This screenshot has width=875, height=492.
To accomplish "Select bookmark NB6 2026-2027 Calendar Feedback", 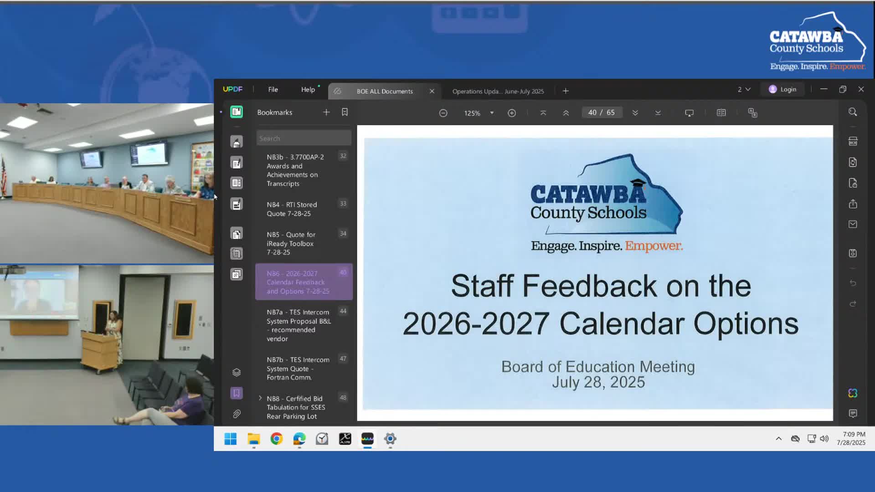I will (304, 282).
